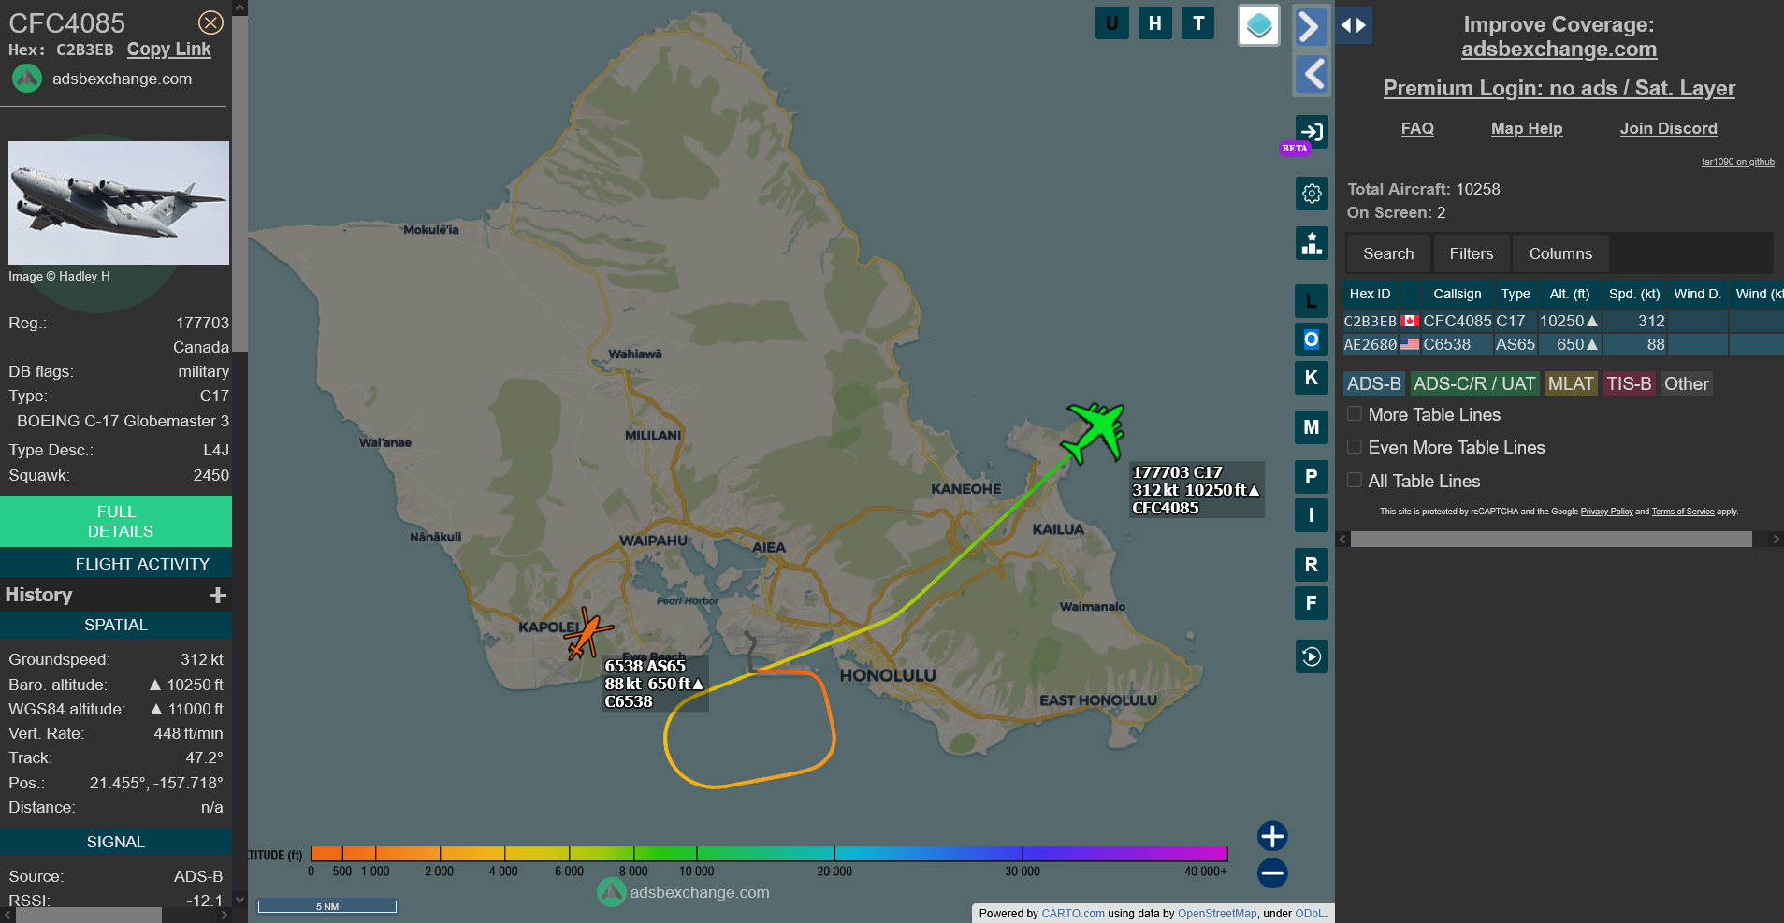Switch to the Search tab
Screen dimensions: 1784x923
coord(1388,253)
